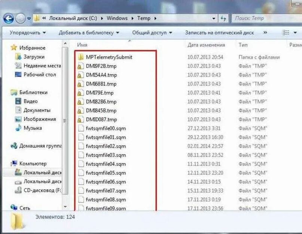Select the DMI79E.tmp file icon
This screenshot has width=302, height=234.
[x=81, y=93]
